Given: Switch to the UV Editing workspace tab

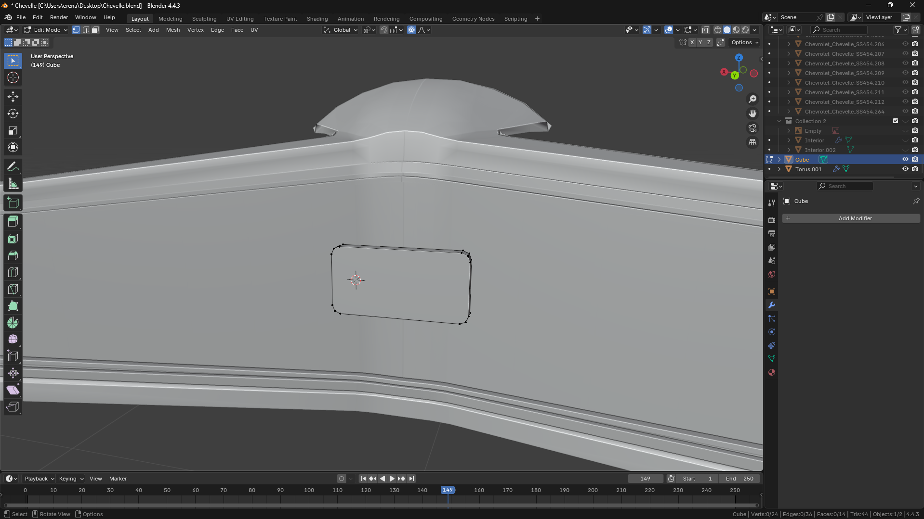Looking at the screenshot, I should pos(240,19).
